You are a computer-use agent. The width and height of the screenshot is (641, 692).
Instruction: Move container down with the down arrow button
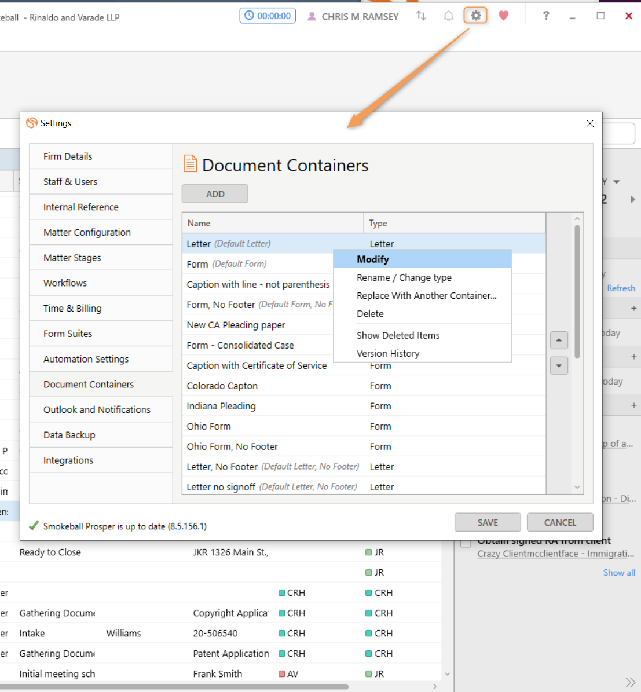pyautogui.click(x=559, y=365)
